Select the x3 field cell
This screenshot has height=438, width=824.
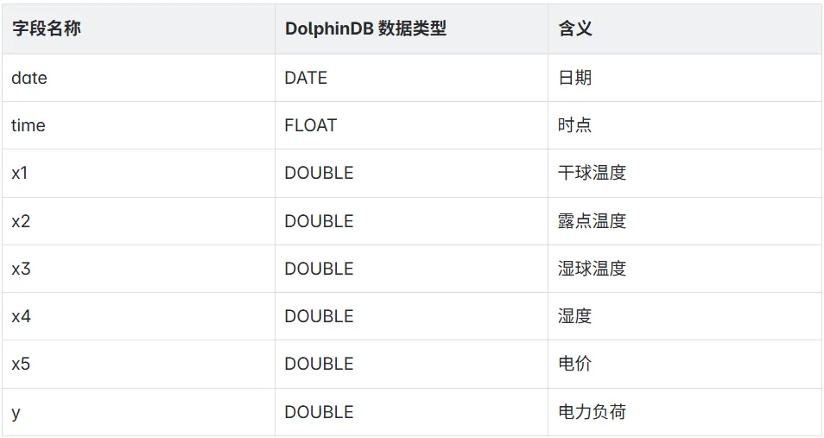click(138, 269)
